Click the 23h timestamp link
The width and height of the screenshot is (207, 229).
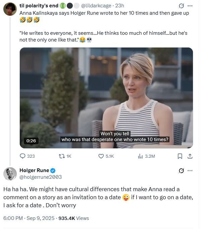120,6
